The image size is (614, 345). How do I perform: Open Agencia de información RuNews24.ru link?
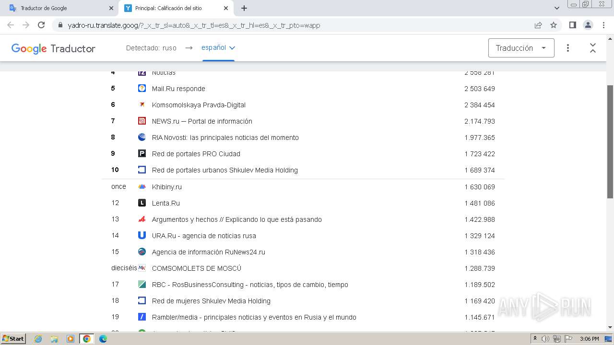tap(209, 252)
